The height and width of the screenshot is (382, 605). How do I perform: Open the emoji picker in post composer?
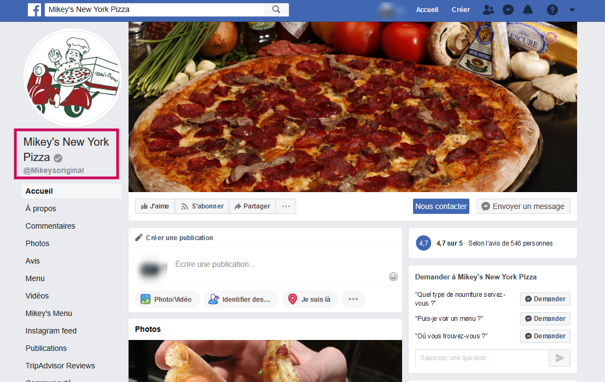coord(393,277)
